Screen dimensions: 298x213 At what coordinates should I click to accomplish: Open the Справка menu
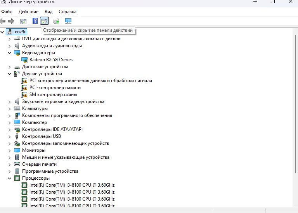(x=68, y=12)
